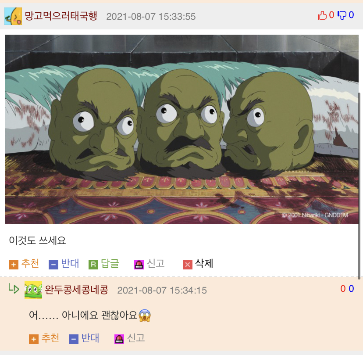Click 망고먹으러태국행 profile avatar

[x=13, y=16]
